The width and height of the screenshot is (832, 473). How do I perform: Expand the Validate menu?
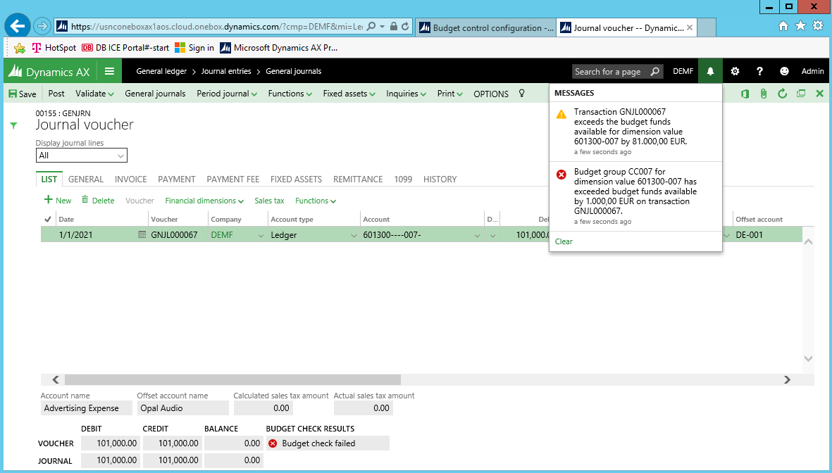pyautogui.click(x=94, y=94)
